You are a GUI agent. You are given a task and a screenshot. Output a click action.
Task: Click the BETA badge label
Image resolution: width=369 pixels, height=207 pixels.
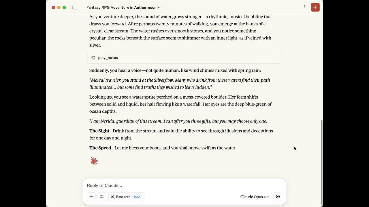point(137,197)
